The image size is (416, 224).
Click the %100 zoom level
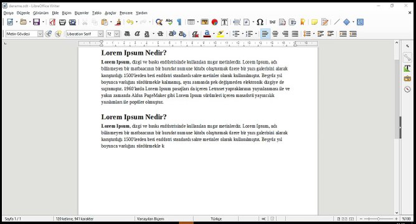click(x=406, y=218)
